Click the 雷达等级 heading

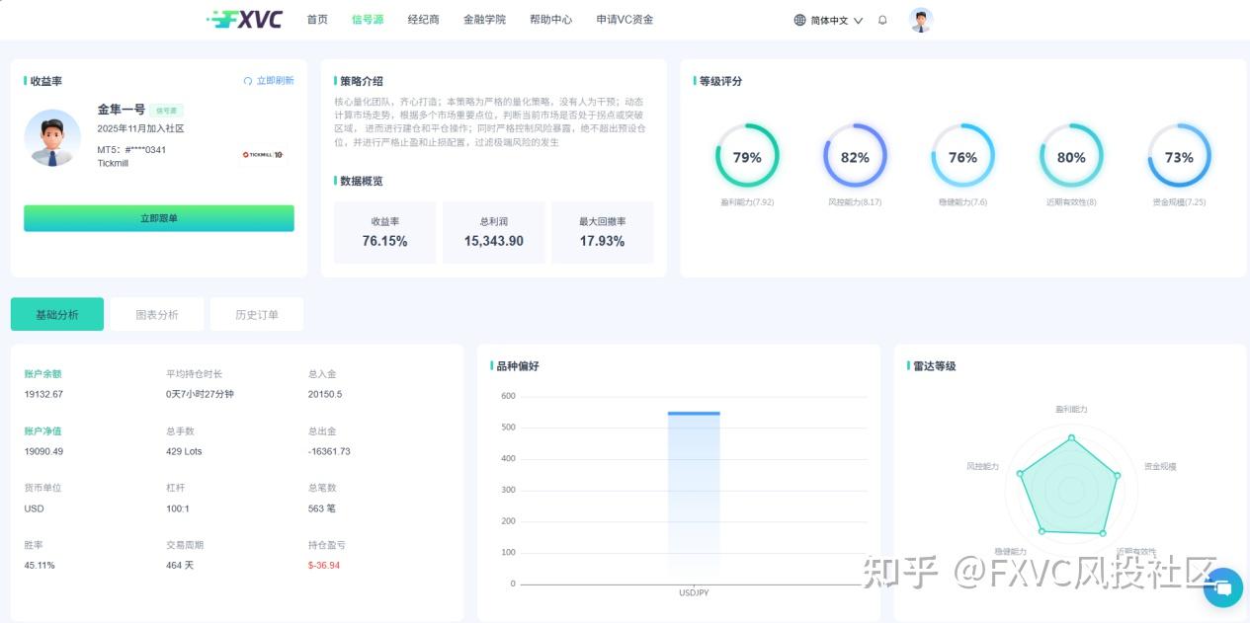(x=934, y=365)
